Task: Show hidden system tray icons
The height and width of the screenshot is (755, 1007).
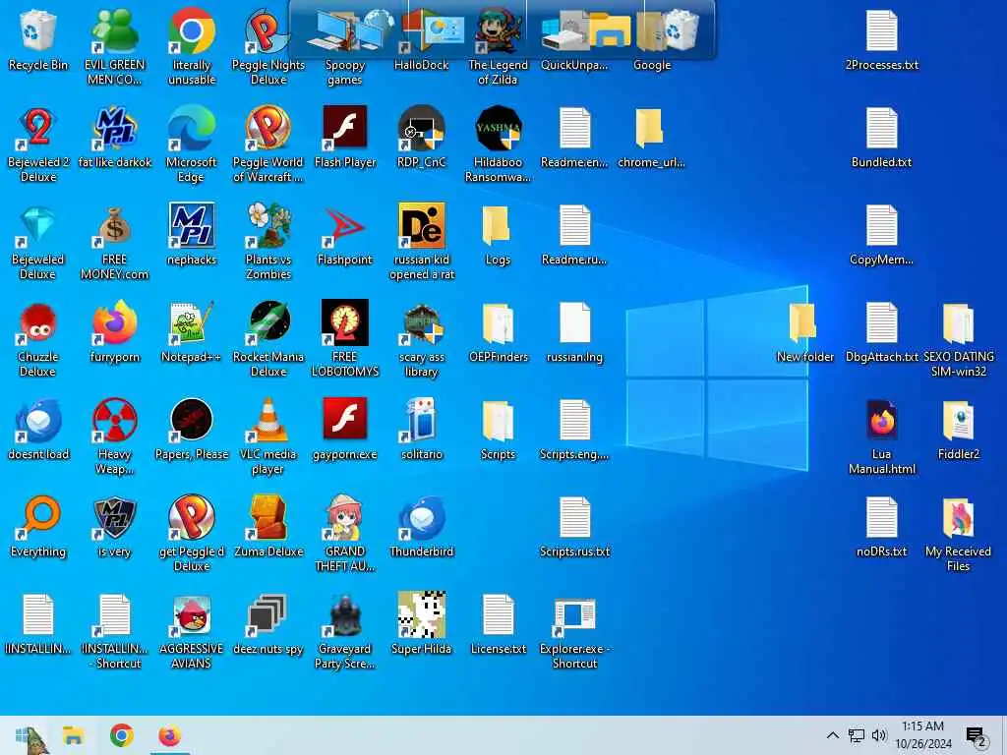Action: click(x=832, y=735)
